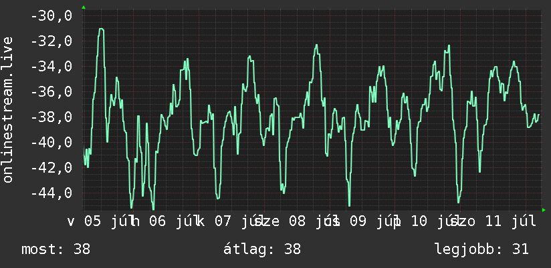Image resolution: width=551 pixels, height=268 pixels.
Task: Click the onlinestream.live vertical axis title
Action: (7, 109)
